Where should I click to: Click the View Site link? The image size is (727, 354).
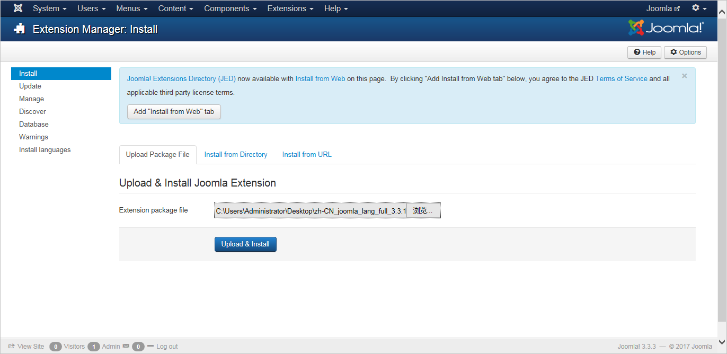26,347
